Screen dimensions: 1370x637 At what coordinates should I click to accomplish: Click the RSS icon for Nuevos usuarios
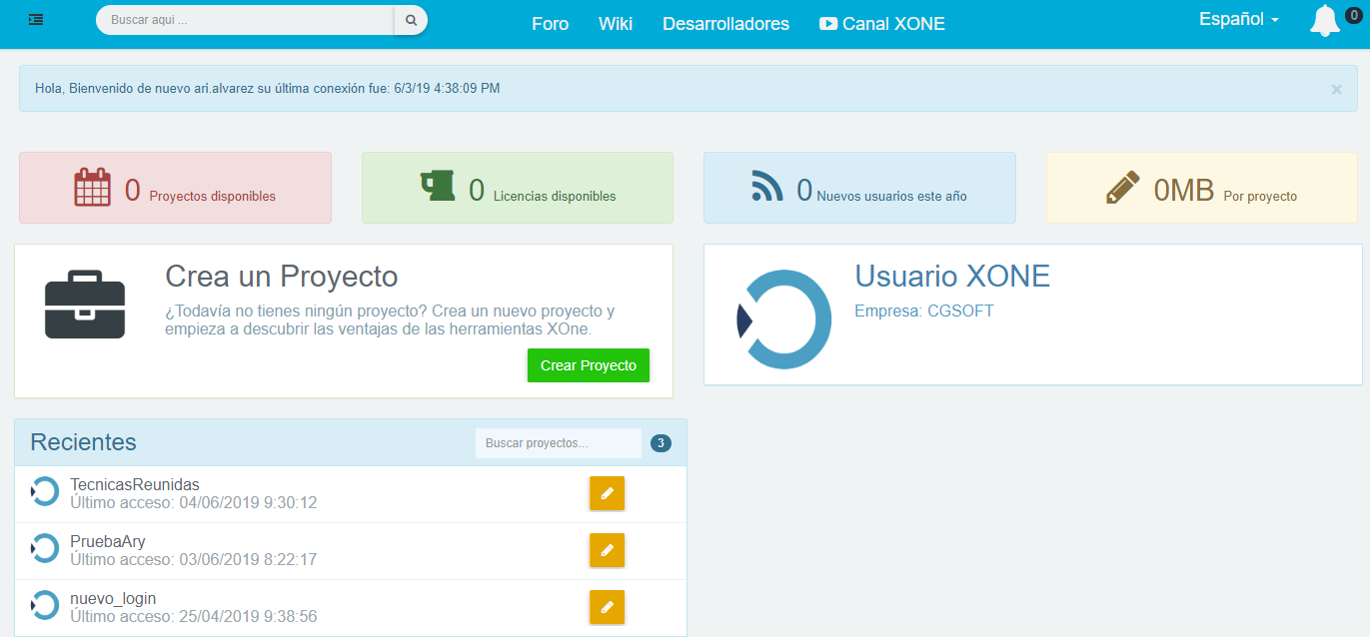click(767, 186)
